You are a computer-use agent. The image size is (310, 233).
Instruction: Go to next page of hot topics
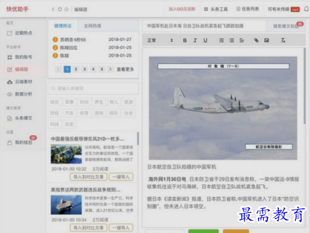click(x=110, y=69)
